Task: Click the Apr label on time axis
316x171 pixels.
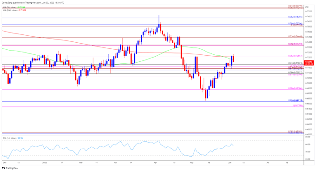Action: coord(155,162)
